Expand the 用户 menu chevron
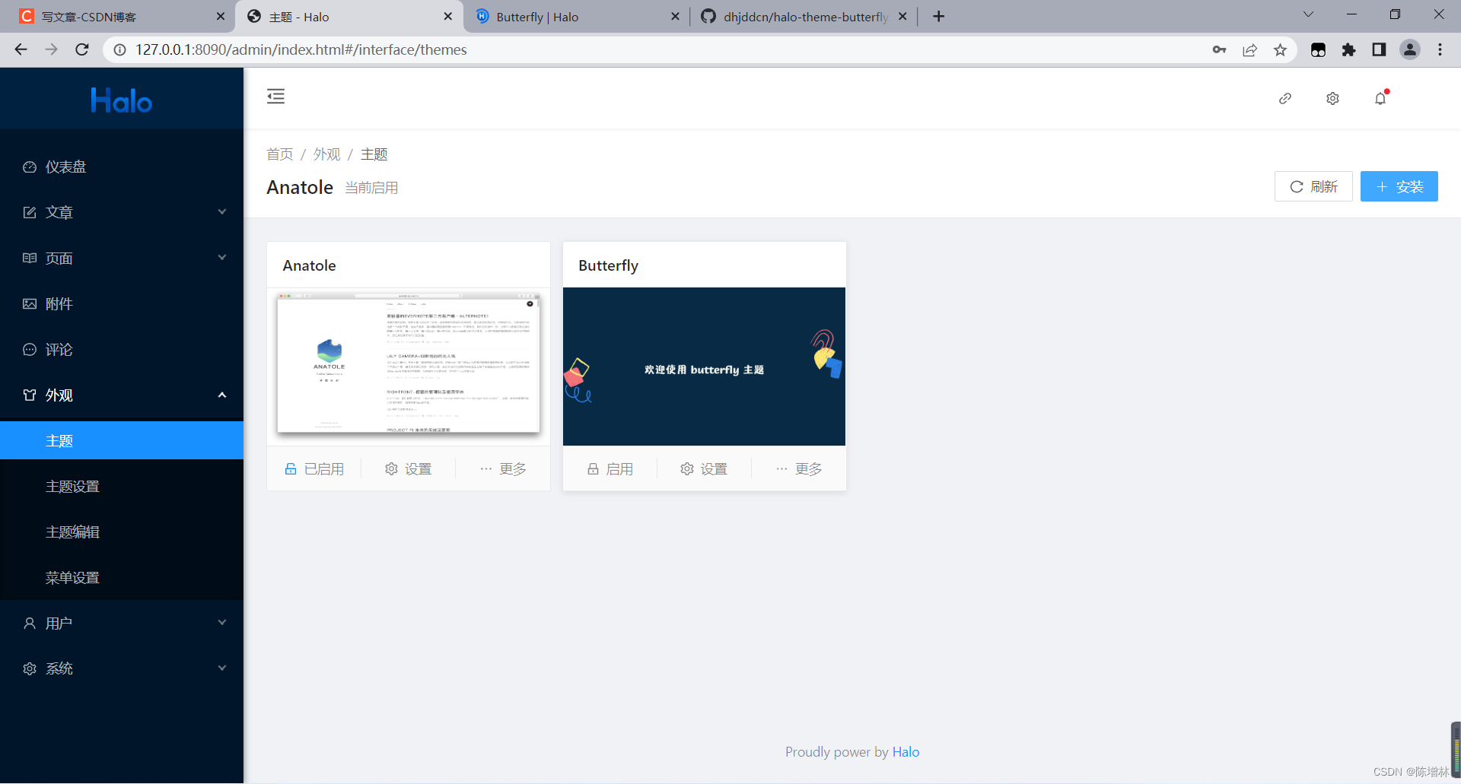The height and width of the screenshot is (784, 1461). 222,623
